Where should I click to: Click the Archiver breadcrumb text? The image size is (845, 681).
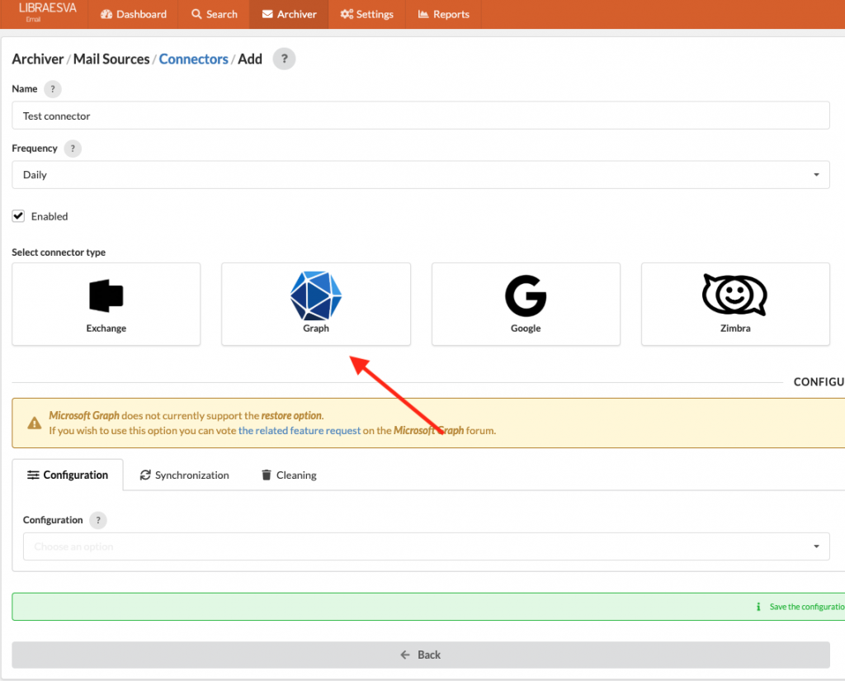38,59
